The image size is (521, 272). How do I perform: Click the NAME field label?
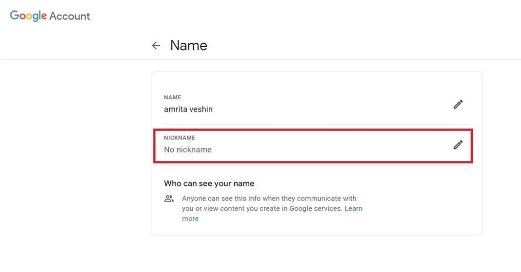172,97
